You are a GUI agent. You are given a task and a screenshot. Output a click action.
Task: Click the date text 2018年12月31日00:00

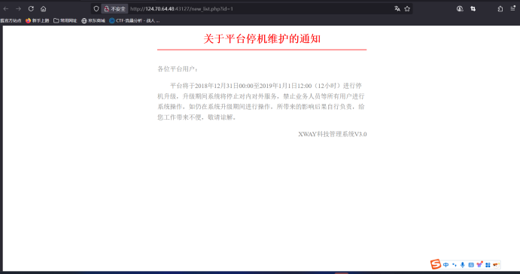[x=224, y=86]
